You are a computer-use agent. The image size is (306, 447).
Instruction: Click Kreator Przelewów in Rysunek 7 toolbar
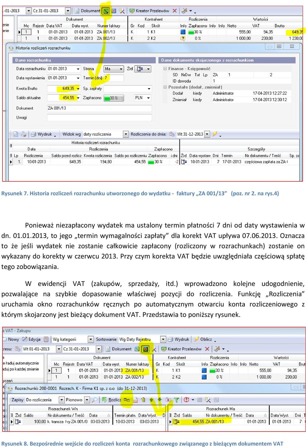point(149,11)
